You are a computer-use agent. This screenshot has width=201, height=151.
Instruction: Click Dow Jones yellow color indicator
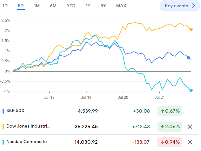click(3, 127)
